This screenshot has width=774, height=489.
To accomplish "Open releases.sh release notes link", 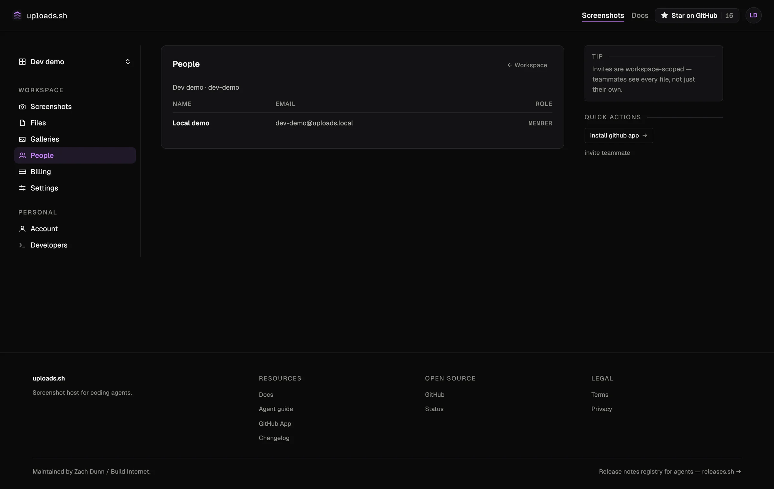I will [x=670, y=472].
